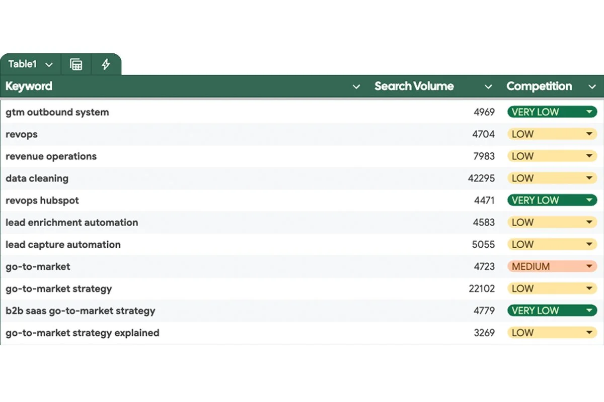The height and width of the screenshot is (402, 604).
Task: Select the lead capture automation keyword cell
Action: coord(63,244)
